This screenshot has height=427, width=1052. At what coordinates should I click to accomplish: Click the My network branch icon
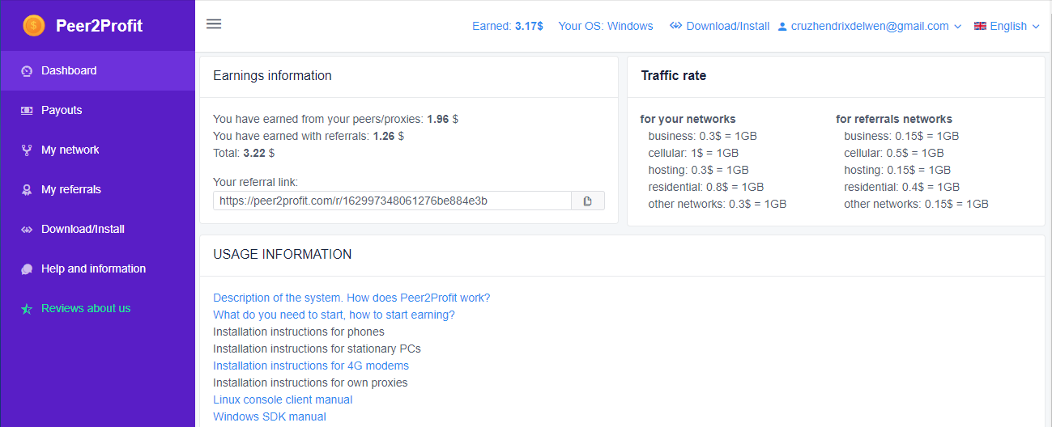coord(27,150)
